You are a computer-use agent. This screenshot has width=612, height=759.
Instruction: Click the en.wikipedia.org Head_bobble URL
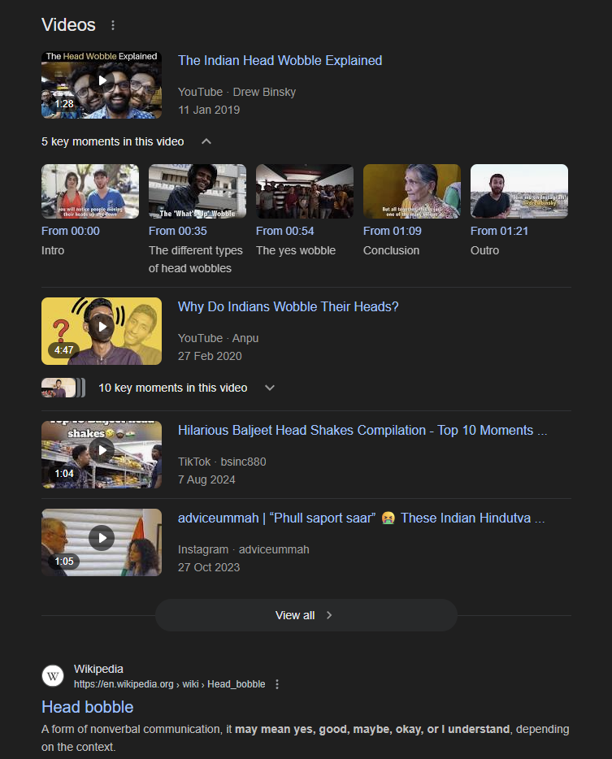[x=170, y=684]
